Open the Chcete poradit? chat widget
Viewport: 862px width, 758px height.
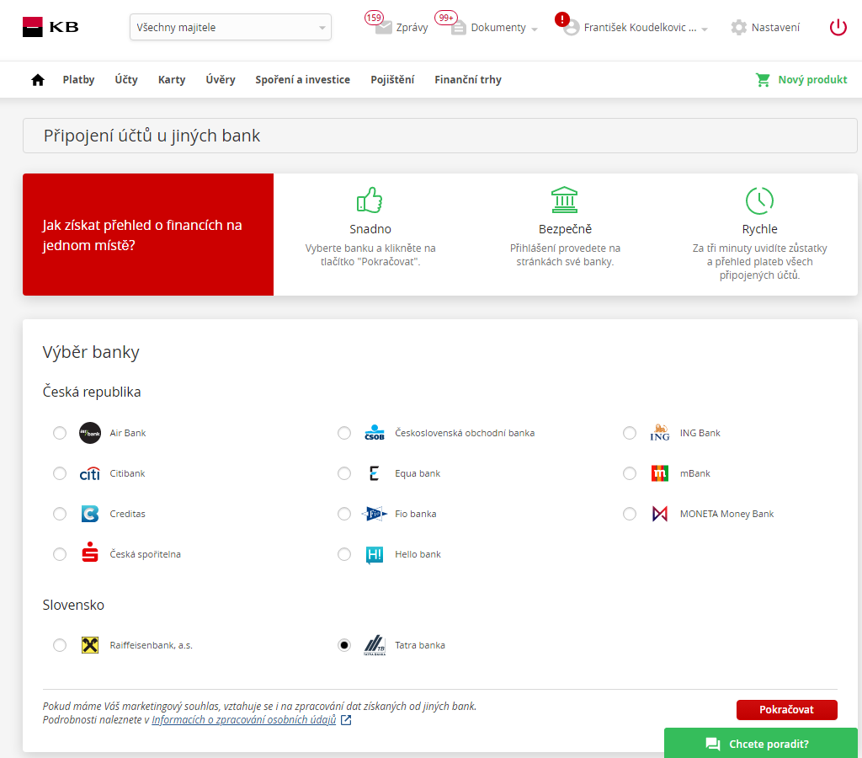pos(760,744)
